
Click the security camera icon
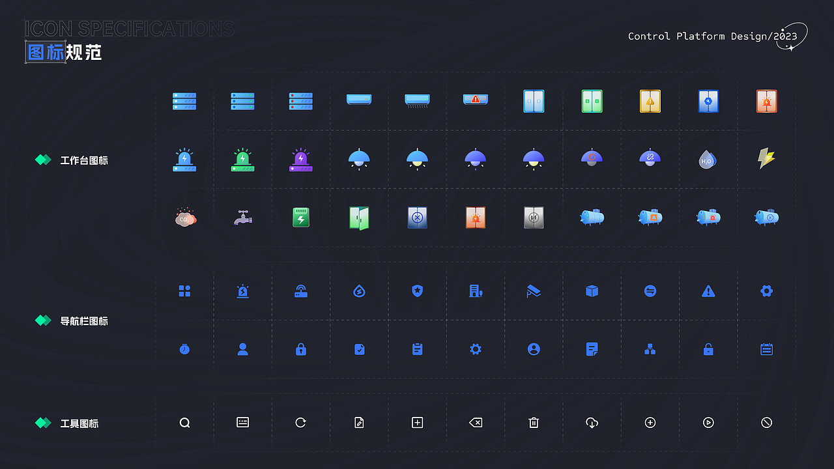pyautogui.click(x=534, y=291)
